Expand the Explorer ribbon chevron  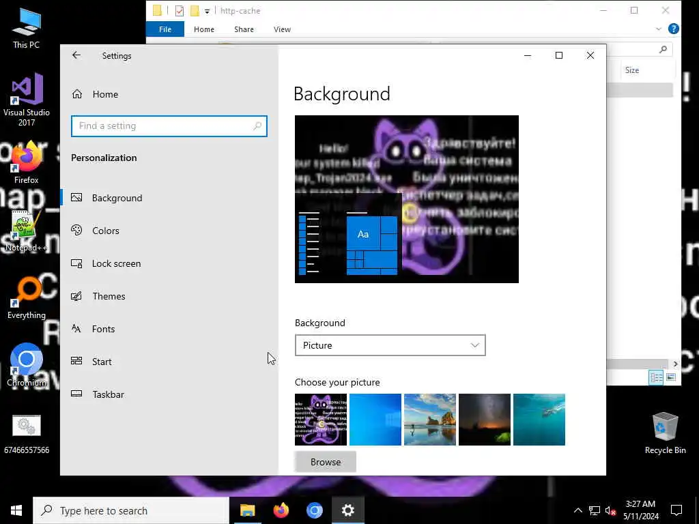click(x=659, y=29)
